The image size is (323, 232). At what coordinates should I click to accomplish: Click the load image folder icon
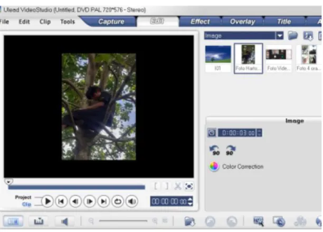pos(293,36)
